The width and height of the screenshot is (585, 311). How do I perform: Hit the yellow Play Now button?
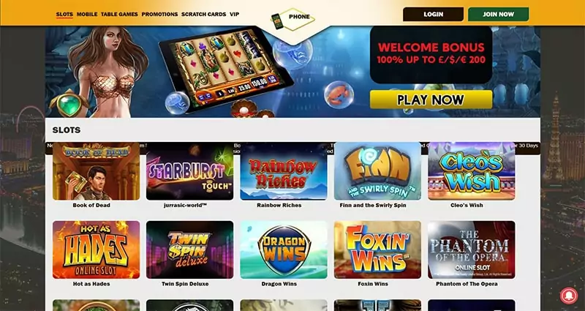pyautogui.click(x=431, y=100)
